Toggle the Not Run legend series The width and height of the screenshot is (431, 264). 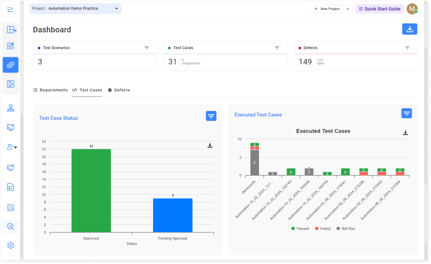[x=346, y=229]
